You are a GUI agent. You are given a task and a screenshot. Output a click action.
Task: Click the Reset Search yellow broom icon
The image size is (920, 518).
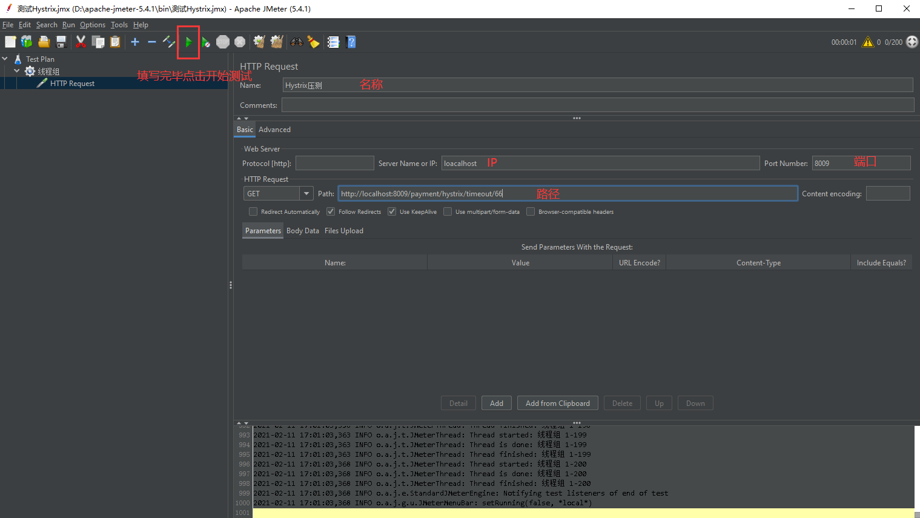point(313,42)
